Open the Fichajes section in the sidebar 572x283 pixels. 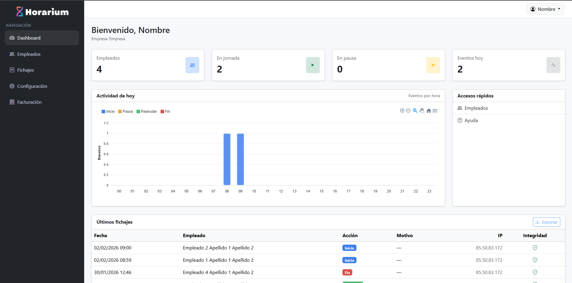click(x=25, y=70)
